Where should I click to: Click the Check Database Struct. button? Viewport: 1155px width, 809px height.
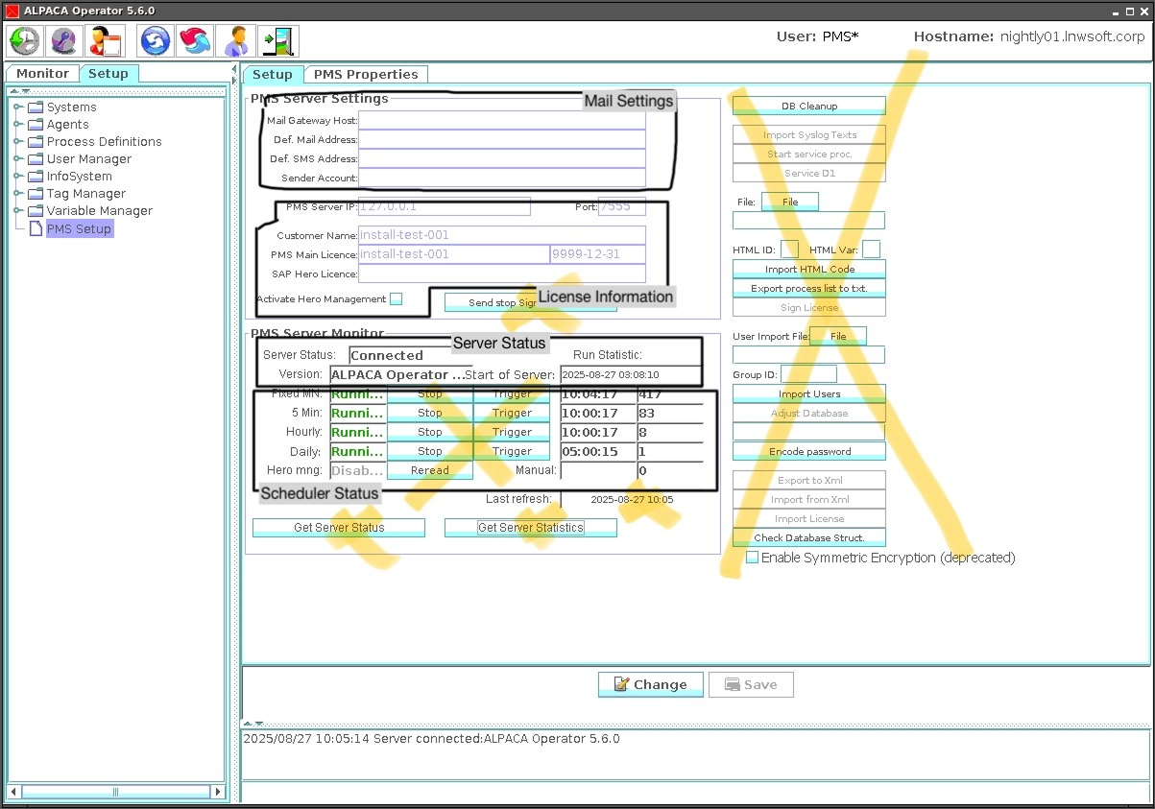tap(809, 537)
